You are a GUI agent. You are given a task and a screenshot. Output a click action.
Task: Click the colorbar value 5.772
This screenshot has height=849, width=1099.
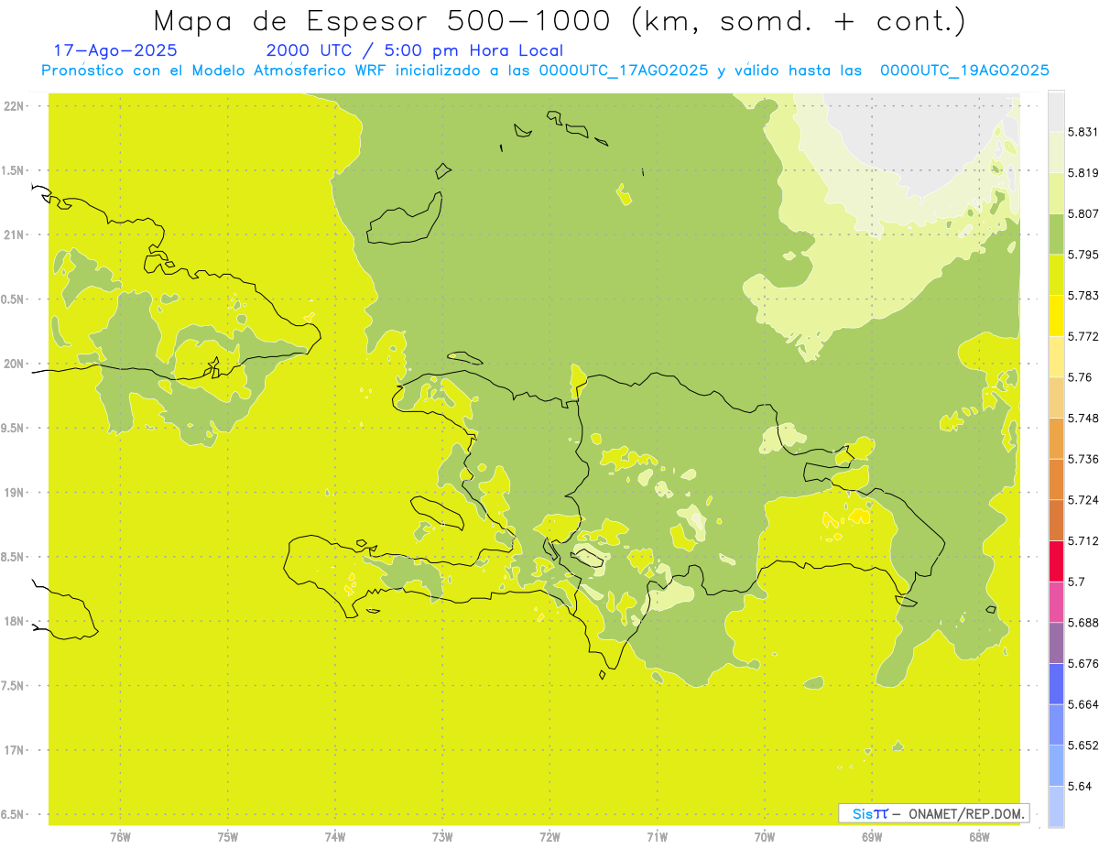coord(1083,336)
